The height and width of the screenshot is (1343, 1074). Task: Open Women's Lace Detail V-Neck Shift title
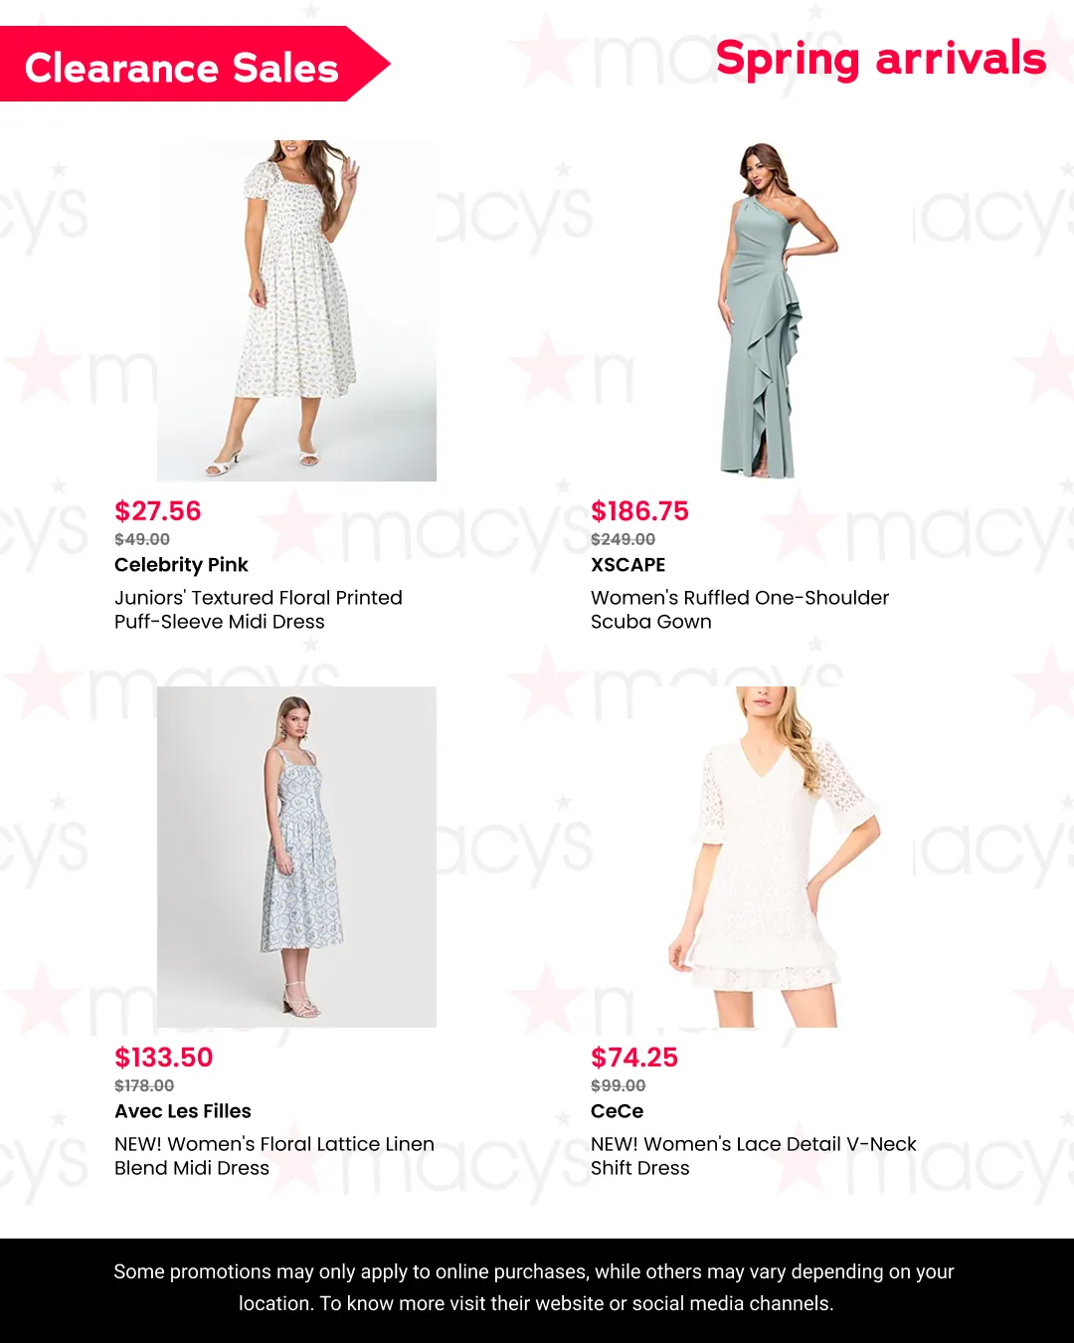tap(754, 1156)
